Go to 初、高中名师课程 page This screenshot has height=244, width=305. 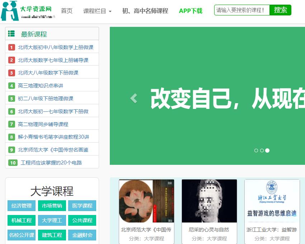tap(145, 11)
